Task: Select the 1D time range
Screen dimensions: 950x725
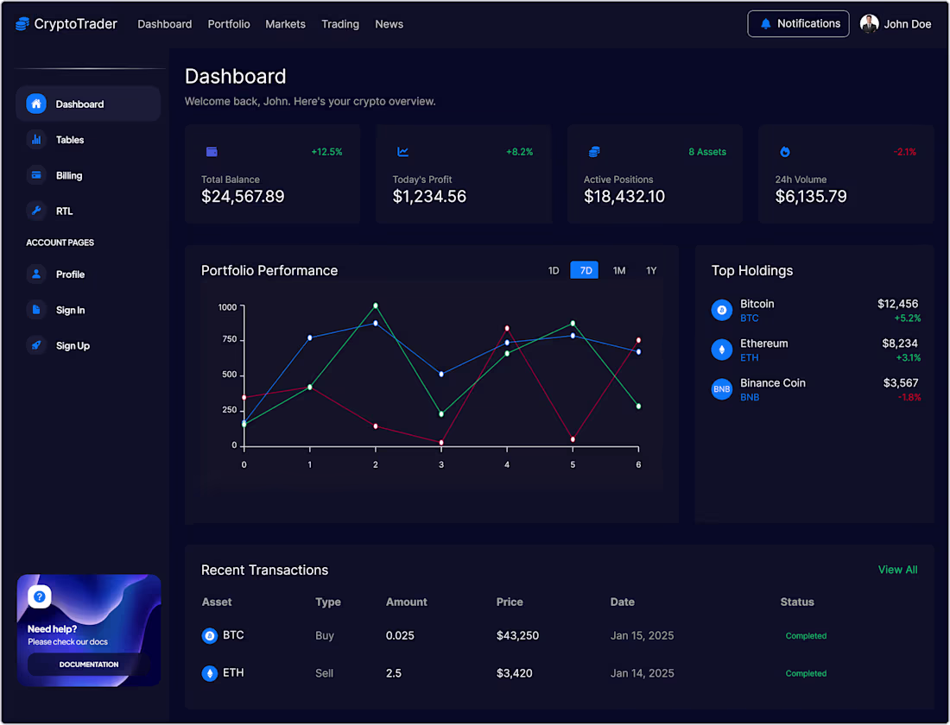Action: pos(554,270)
